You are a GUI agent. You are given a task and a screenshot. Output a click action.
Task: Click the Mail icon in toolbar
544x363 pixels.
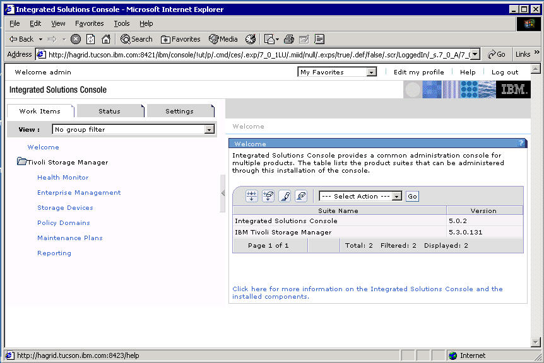pos(269,39)
